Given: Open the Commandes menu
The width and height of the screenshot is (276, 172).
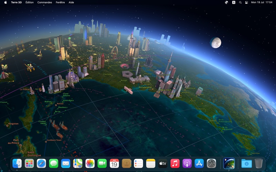Looking at the screenshot, I should (x=45, y=2).
